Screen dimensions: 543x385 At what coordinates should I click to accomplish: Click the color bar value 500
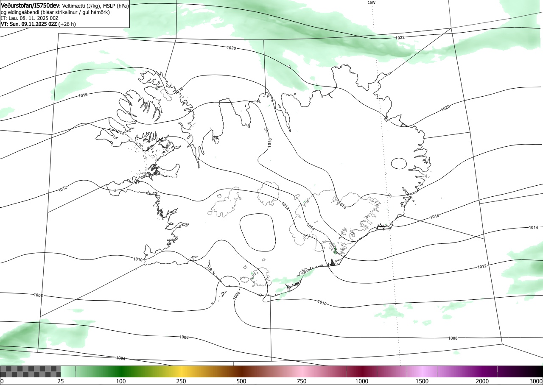coord(241,381)
